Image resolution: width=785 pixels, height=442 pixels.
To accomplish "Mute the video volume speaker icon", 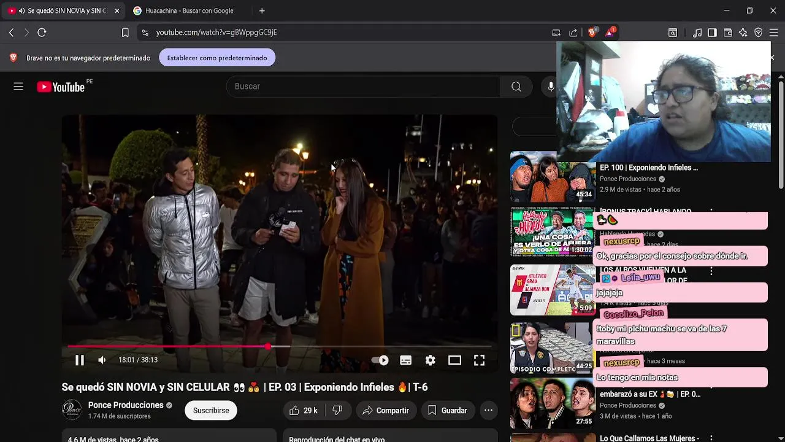I will pos(102,360).
